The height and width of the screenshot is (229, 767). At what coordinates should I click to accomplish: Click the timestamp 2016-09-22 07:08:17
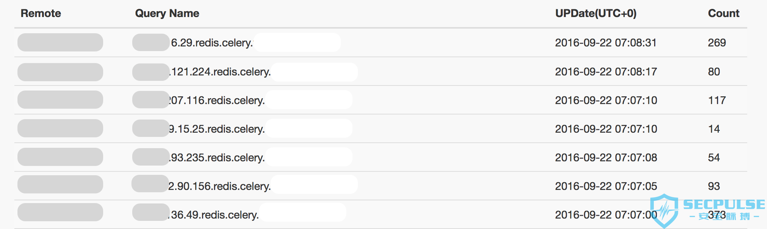point(606,72)
